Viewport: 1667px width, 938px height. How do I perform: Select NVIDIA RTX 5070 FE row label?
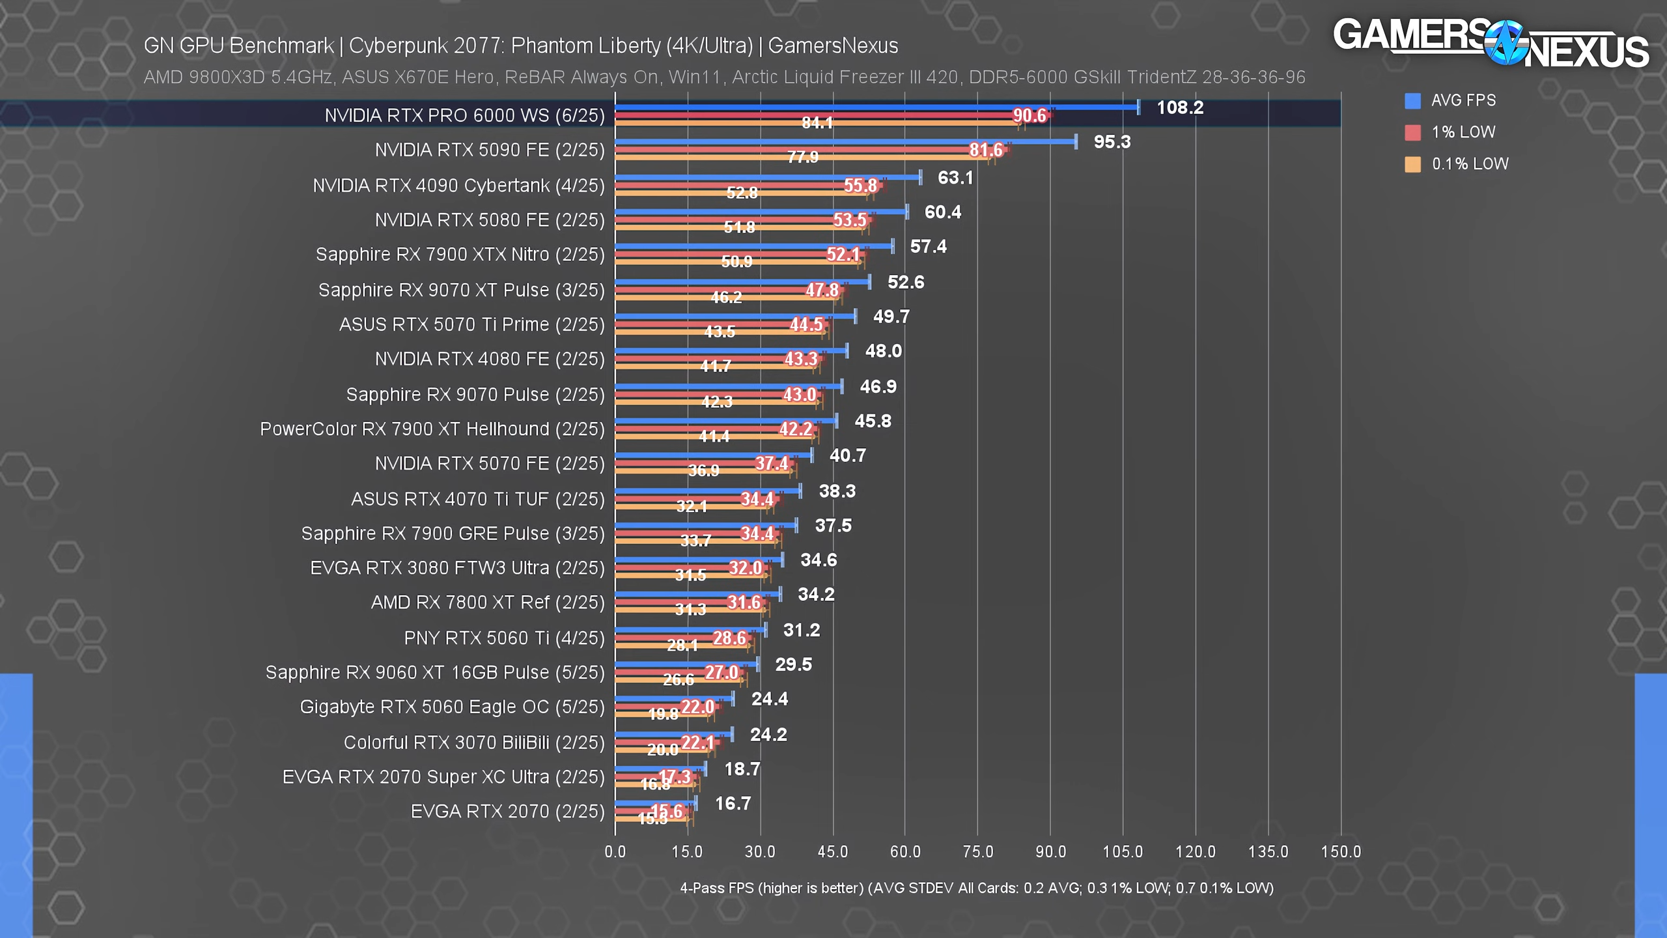[x=490, y=464]
